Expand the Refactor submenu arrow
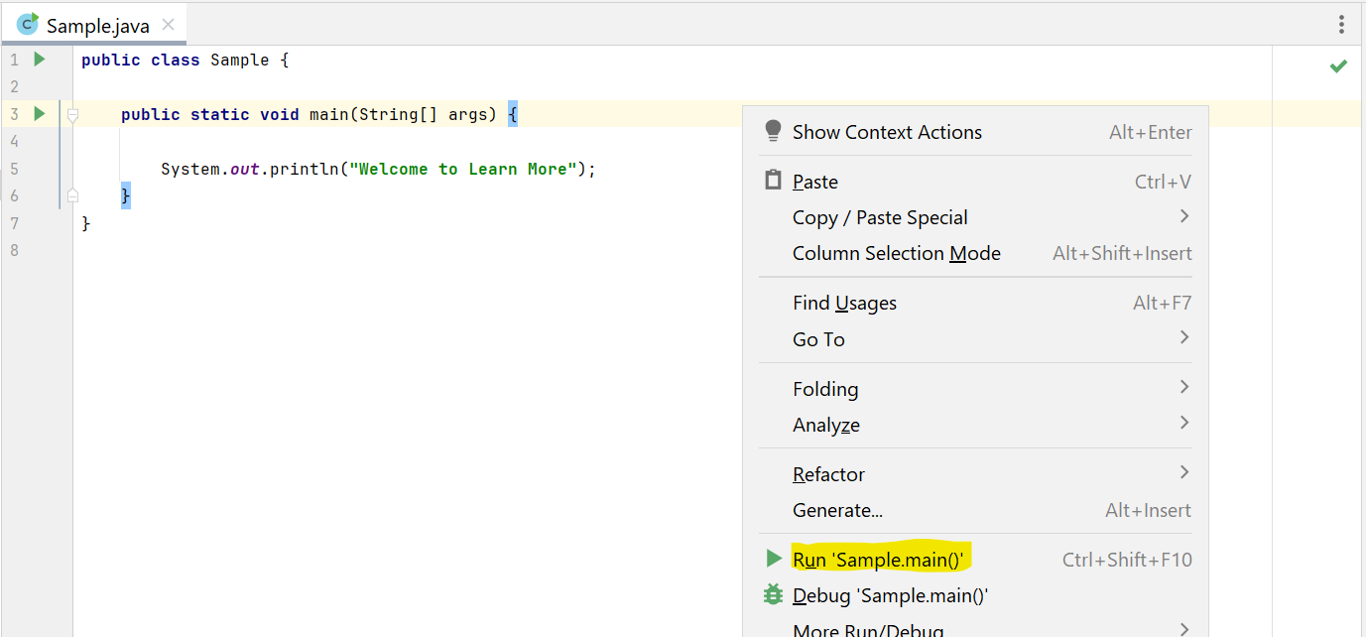Viewport: 1366px width, 637px height. pos(1184,472)
